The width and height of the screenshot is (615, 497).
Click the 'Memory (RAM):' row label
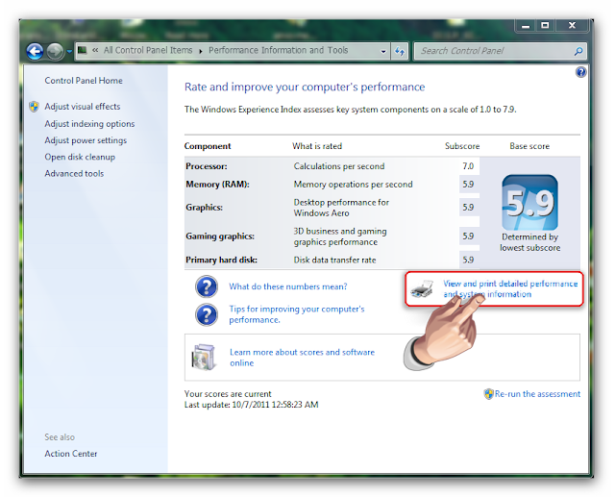click(x=218, y=185)
